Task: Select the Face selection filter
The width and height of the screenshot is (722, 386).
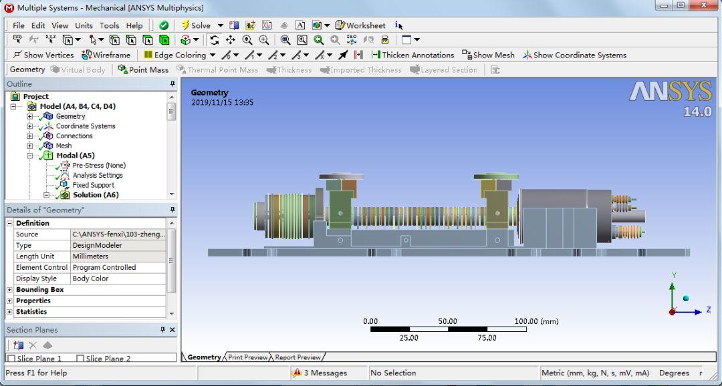Action: coord(147,39)
